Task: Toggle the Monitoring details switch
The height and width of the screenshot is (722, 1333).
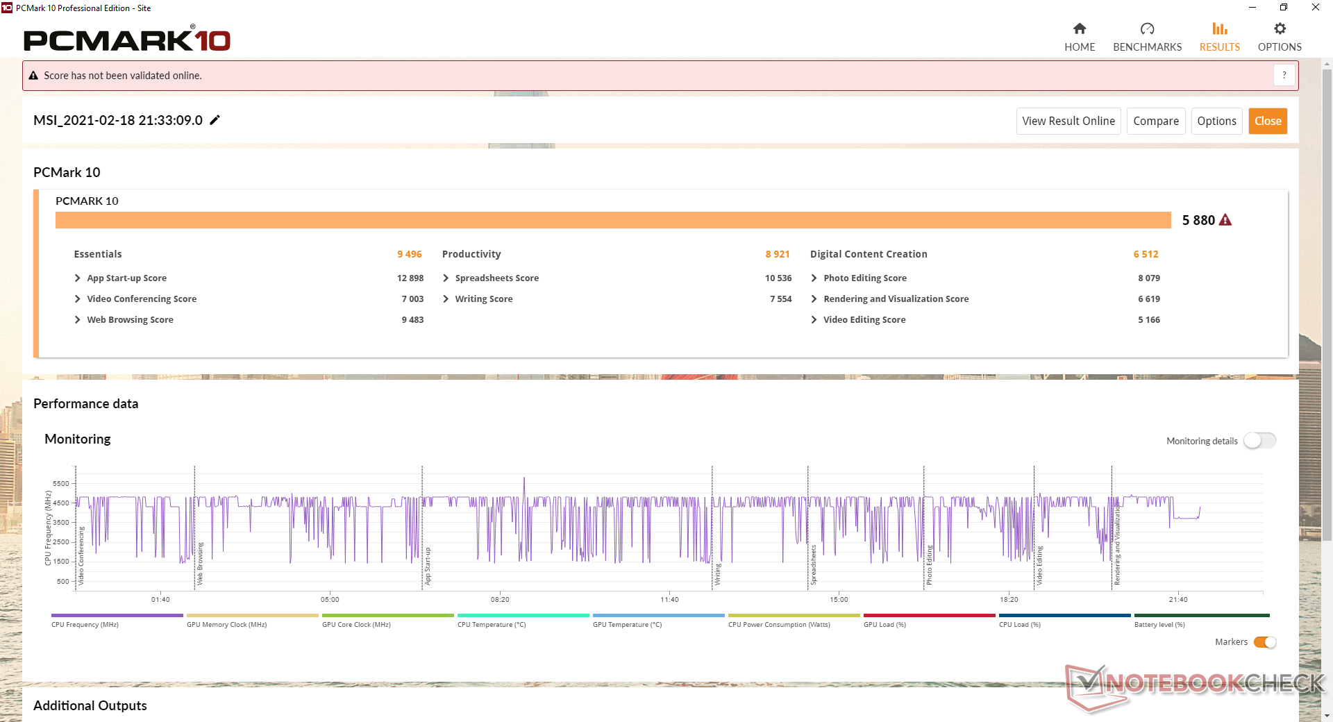Action: tap(1259, 441)
